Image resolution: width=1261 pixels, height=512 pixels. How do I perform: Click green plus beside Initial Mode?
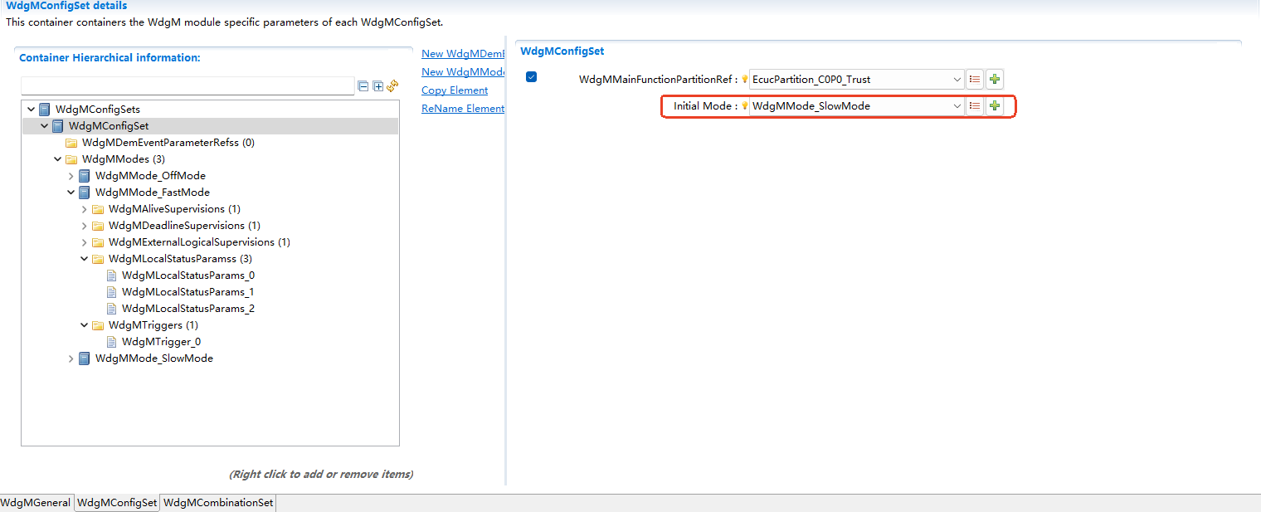[x=995, y=106]
